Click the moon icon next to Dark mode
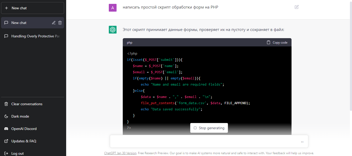 [6, 116]
